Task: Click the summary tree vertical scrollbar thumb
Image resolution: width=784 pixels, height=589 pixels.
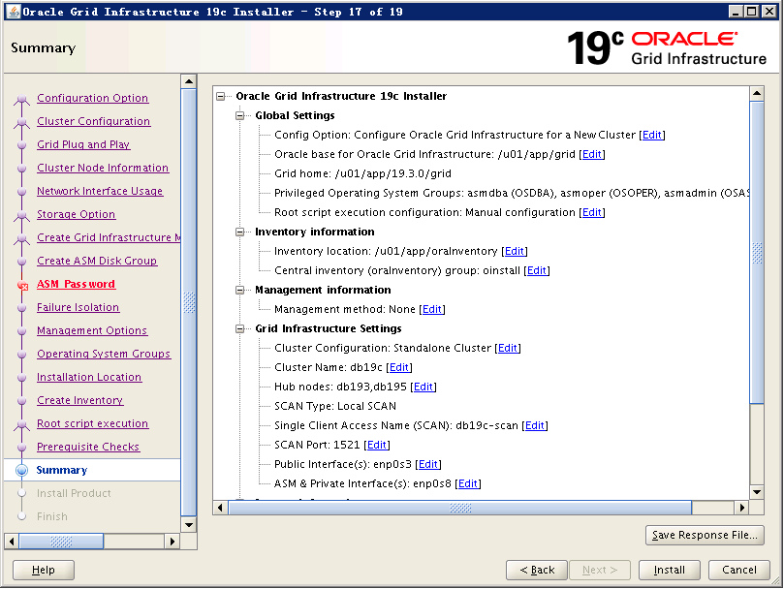Action: coord(757,253)
